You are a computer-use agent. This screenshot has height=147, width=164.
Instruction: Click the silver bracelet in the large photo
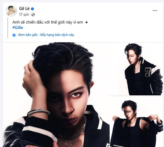[x=38, y=112]
